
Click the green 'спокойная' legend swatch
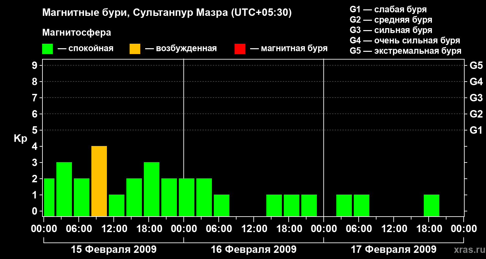[47, 49]
